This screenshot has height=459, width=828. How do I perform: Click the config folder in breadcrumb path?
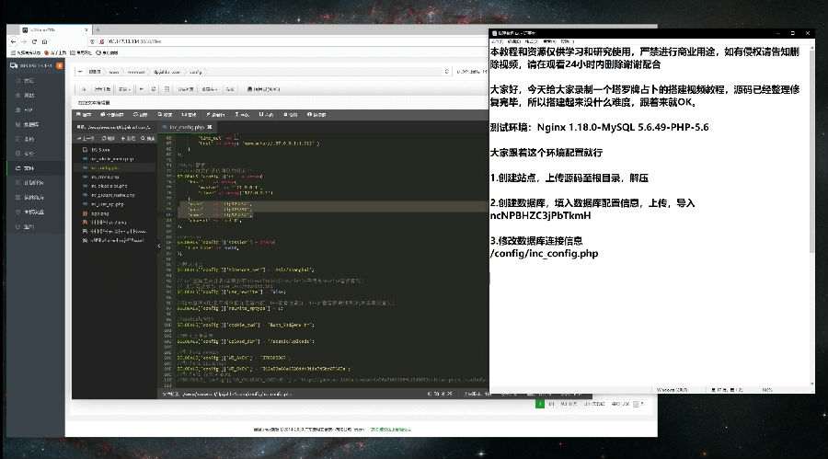point(194,70)
